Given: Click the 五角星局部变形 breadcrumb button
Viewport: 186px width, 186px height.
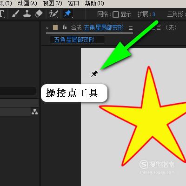Looking at the screenshot, I should 77,40.
